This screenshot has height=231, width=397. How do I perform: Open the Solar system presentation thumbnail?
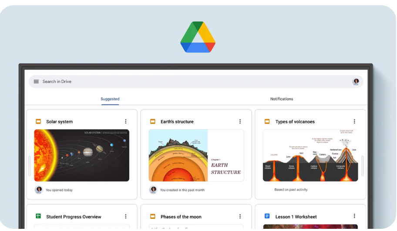point(82,155)
